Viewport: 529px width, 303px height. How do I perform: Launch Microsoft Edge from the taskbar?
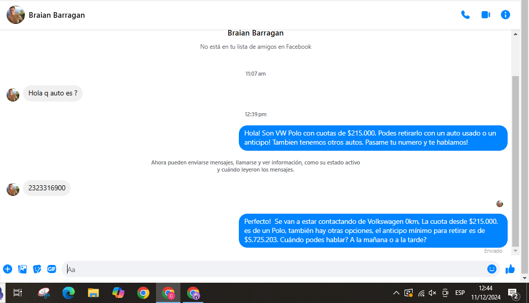pyautogui.click(x=69, y=293)
